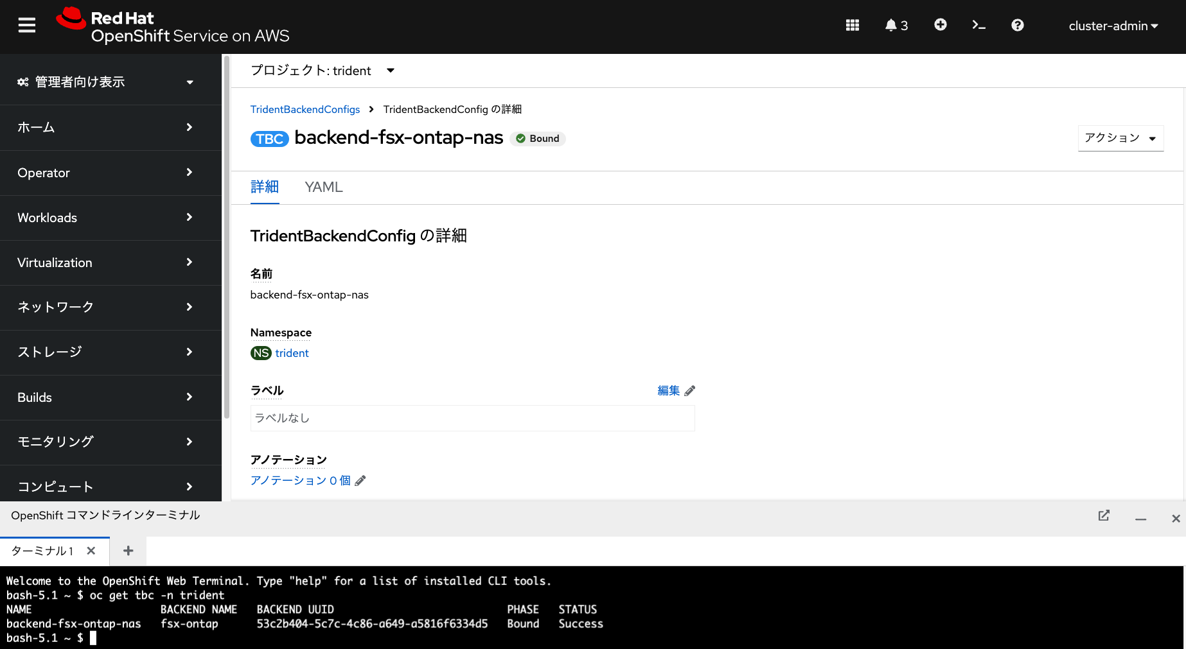Click the sidebar vertical scrollbar
The width and height of the screenshot is (1186, 649).
(226, 238)
